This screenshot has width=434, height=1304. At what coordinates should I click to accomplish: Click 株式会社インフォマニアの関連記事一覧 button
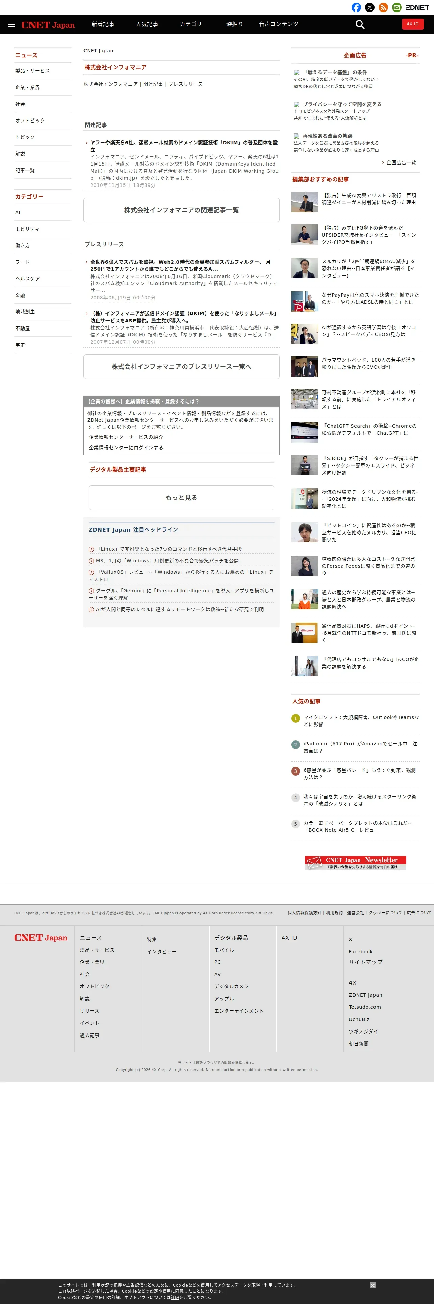coord(182,210)
